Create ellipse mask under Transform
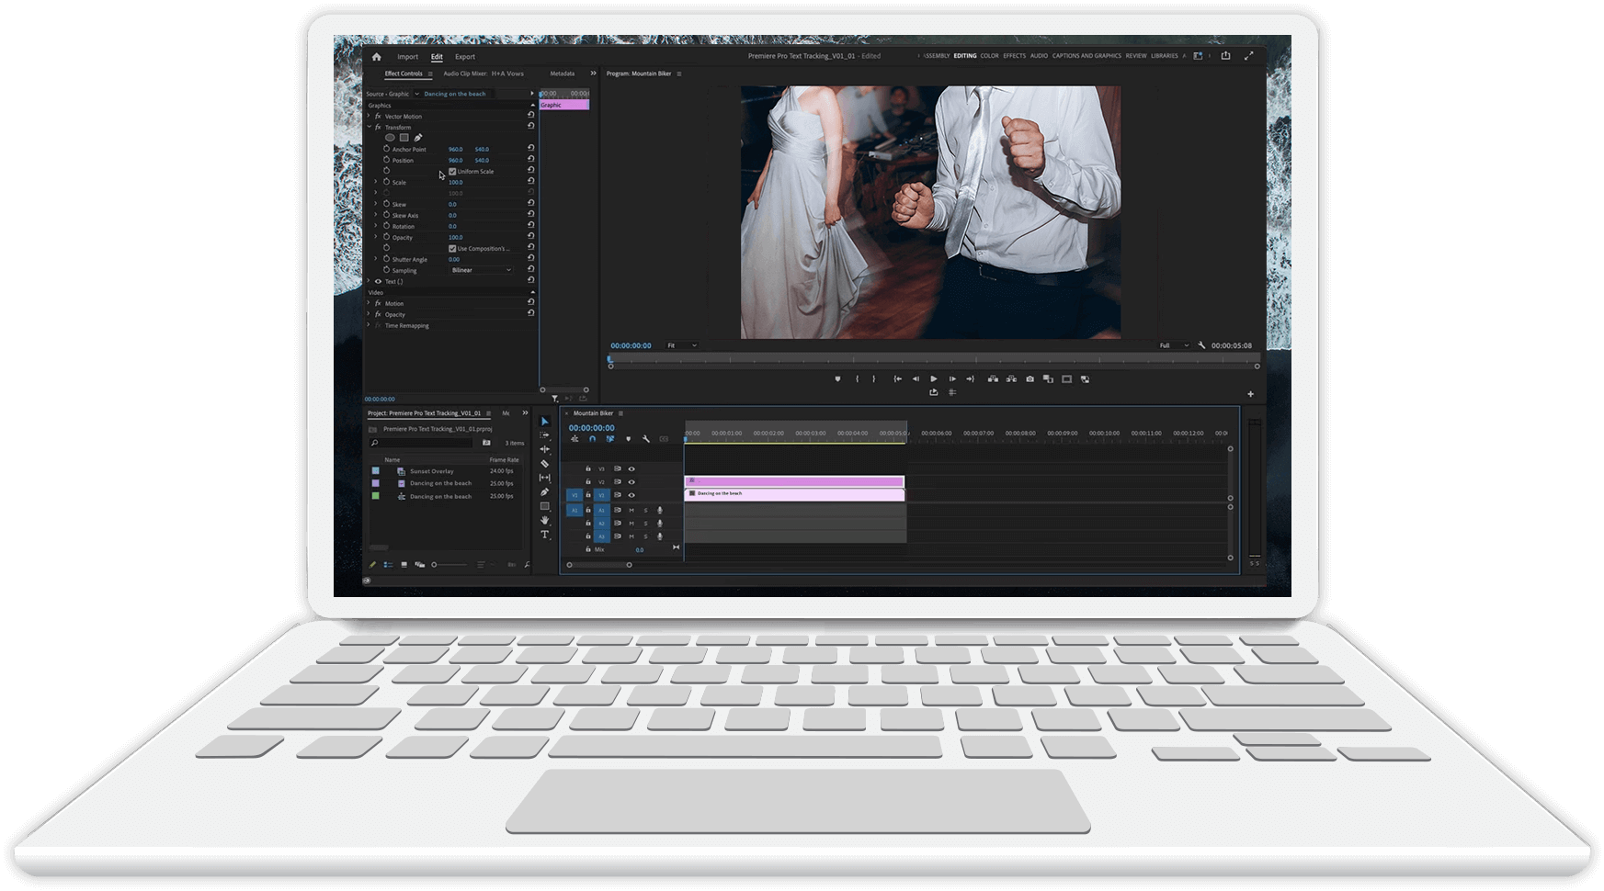The width and height of the screenshot is (1604, 891). pyautogui.click(x=390, y=138)
